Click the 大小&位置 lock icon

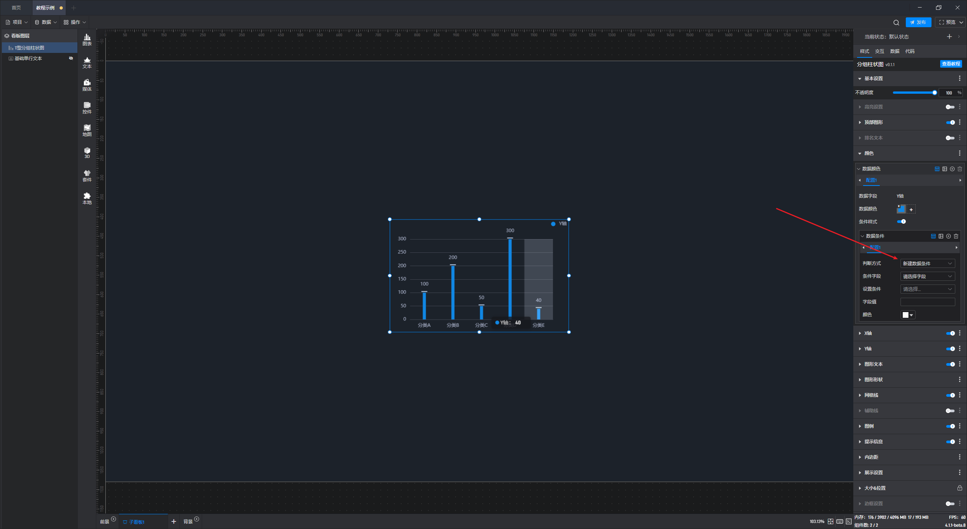tap(959, 488)
